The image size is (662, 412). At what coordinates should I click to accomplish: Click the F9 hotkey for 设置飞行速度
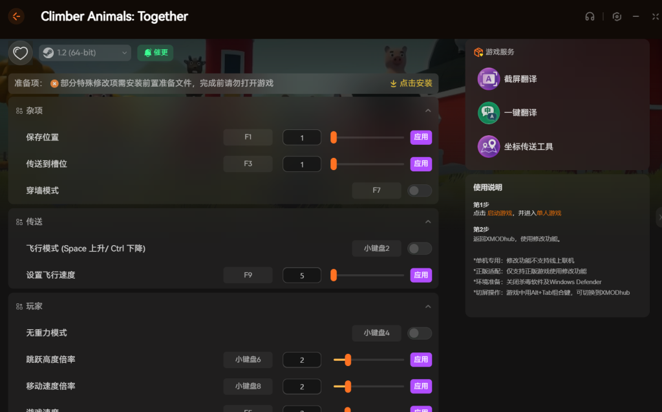(x=248, y=275)
